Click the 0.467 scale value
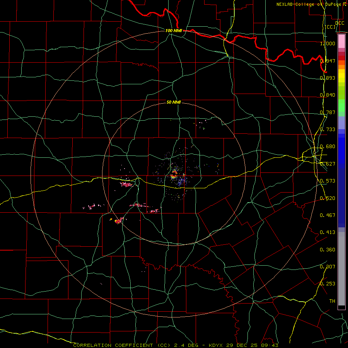 point(328,215)
